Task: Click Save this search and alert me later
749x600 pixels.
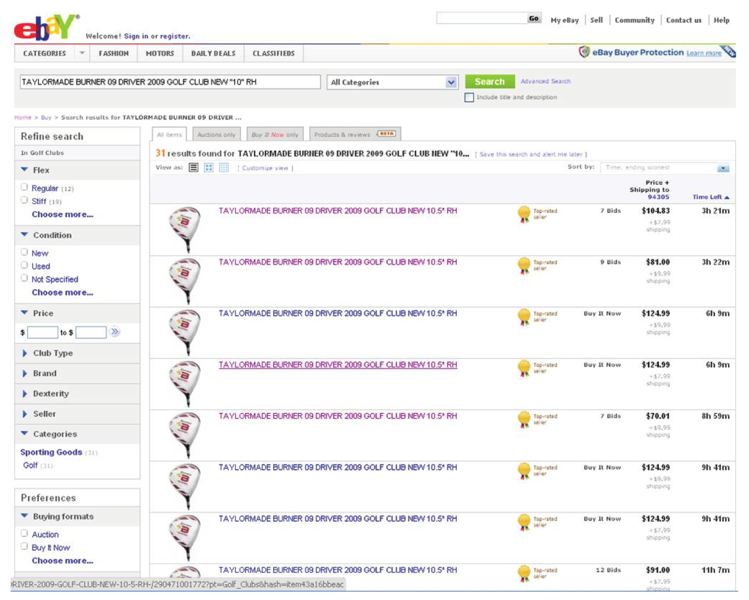Action: 531,154
